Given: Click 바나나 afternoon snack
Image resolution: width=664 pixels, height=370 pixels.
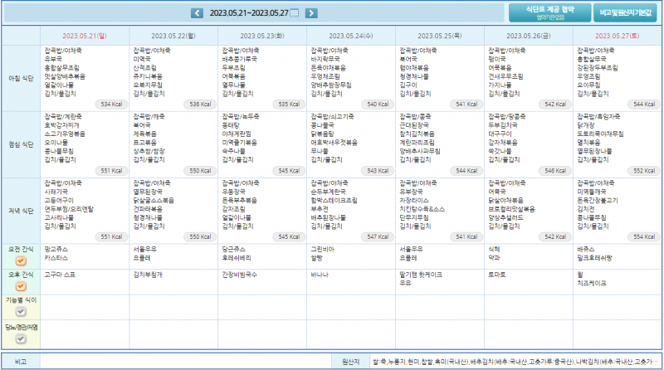Looking at the screenshot, I should pyautogui.click(x=320, y=275).
